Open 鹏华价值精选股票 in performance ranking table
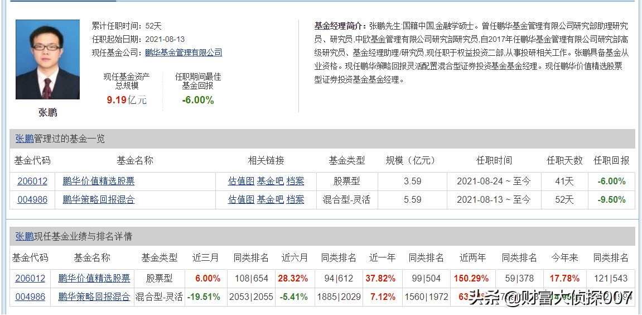The height and width of the screenshot is (315, 642). 94,279
